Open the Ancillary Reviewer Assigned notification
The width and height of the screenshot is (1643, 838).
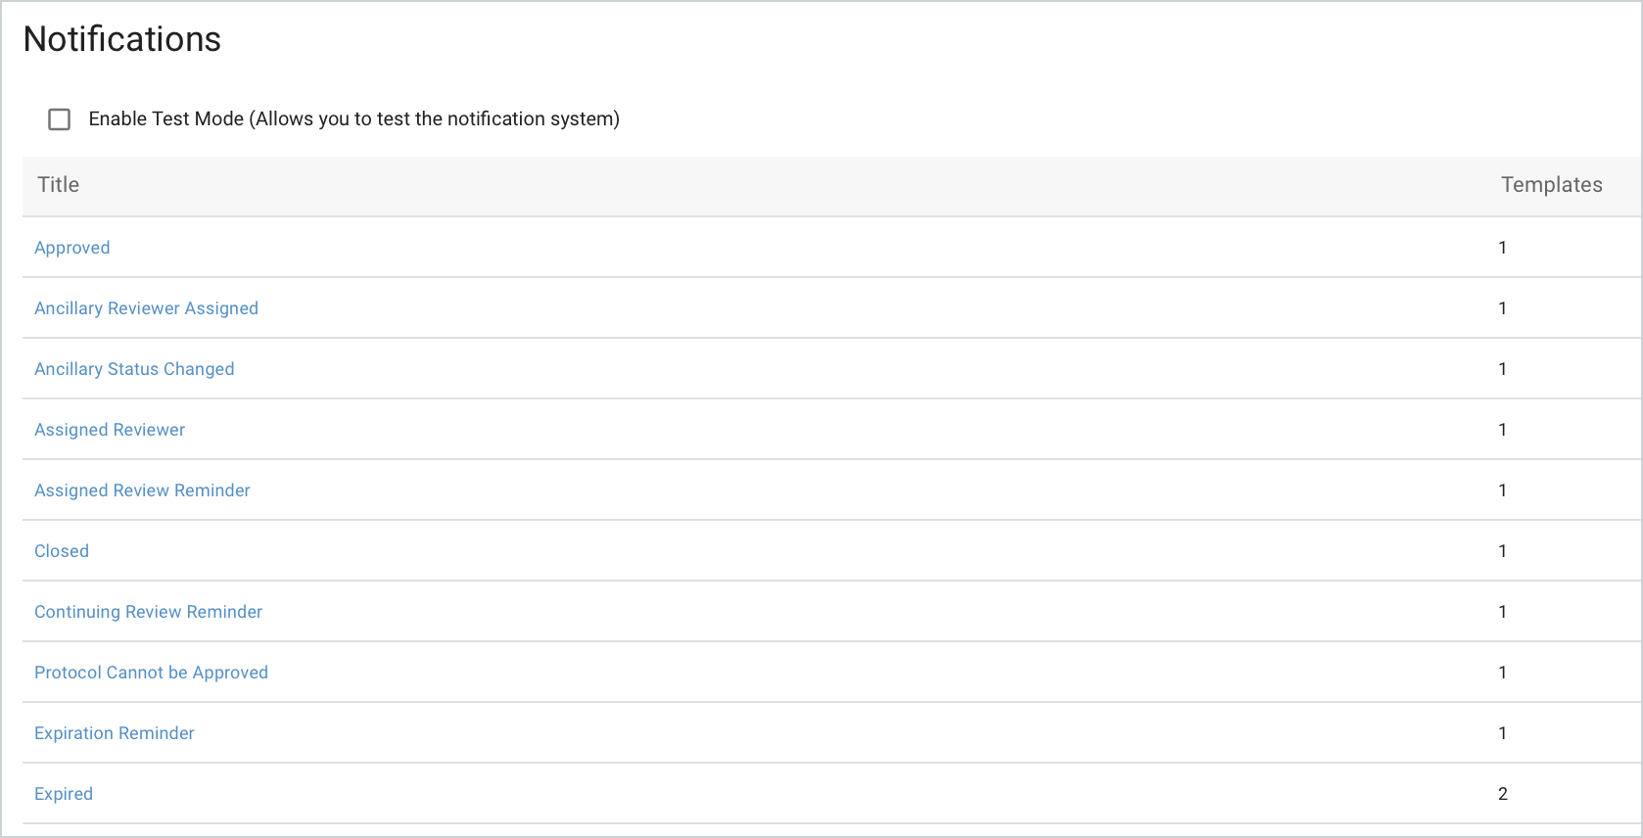coord(146,307)
